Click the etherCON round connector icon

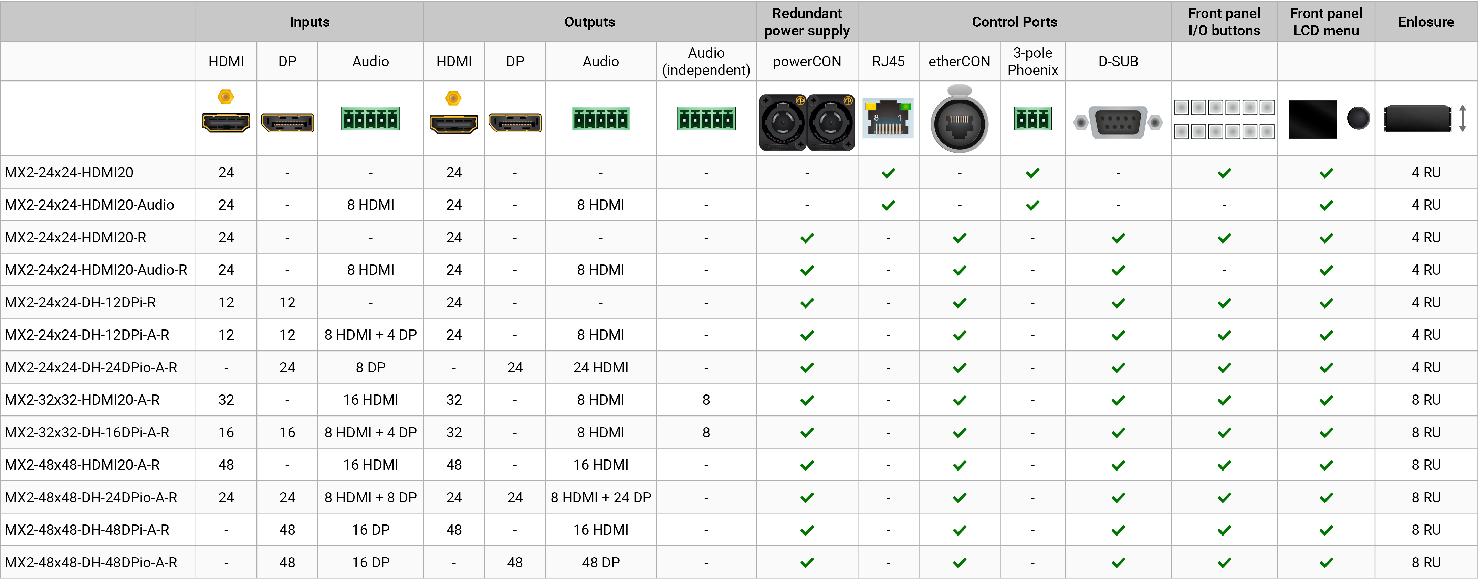coord(959,123)
